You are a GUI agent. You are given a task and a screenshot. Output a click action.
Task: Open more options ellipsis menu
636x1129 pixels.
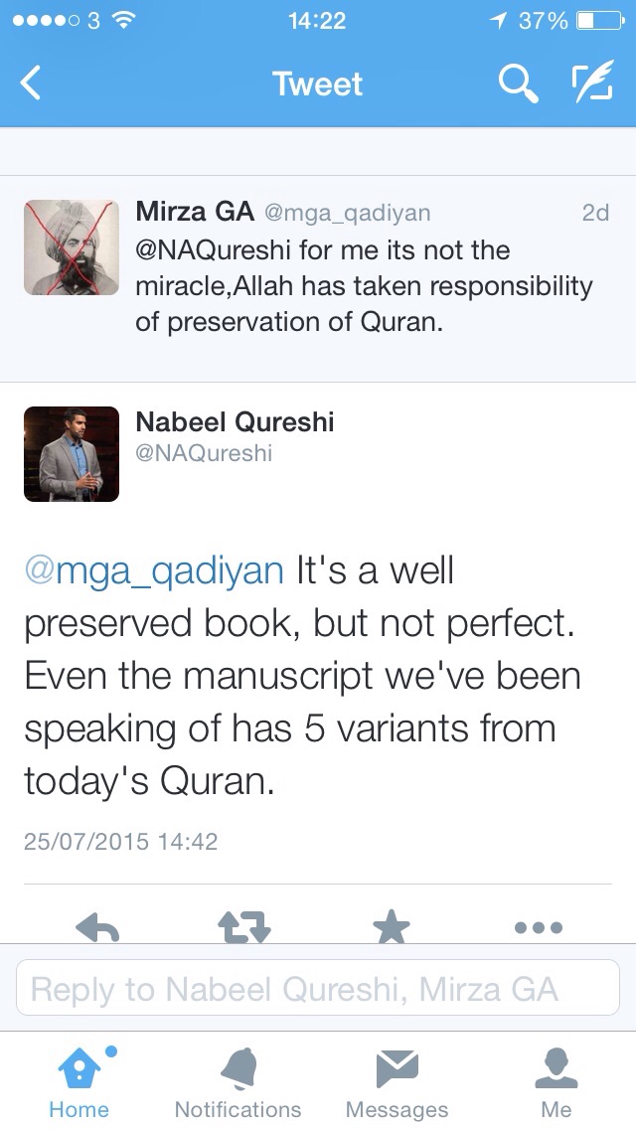click(x=539, y=928)
